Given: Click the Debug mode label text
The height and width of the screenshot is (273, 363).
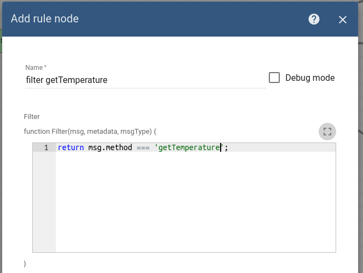Looking at the screenshot, I should click(x=310, y=78).
